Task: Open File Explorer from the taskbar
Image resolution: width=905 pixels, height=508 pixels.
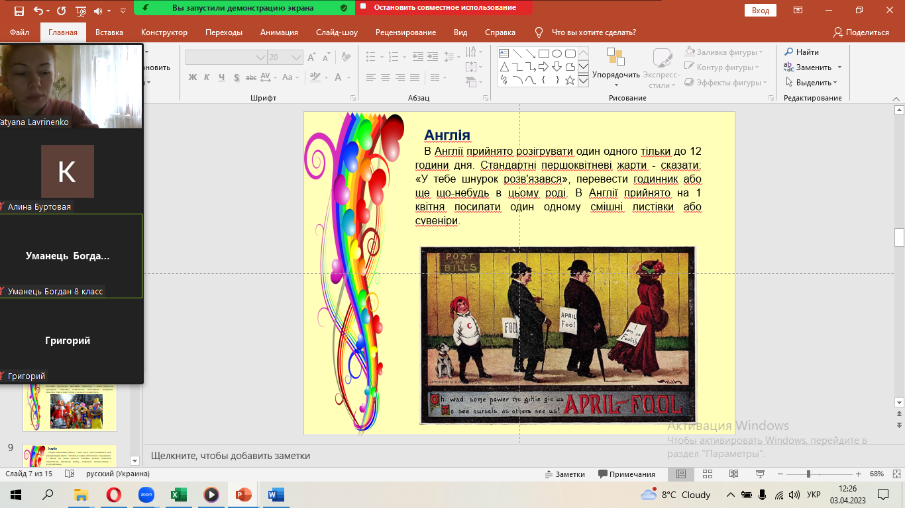Action: (x=81, y=495)
